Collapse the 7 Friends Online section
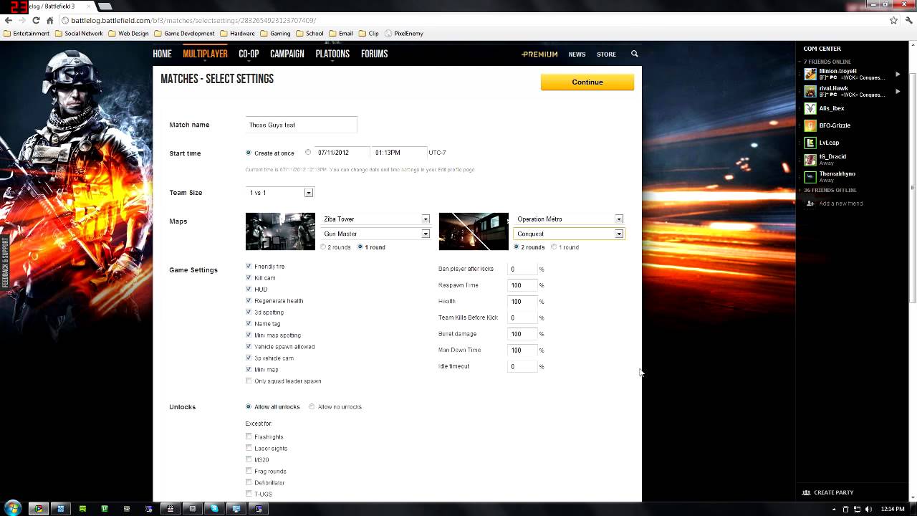The image size is (917, 516). [827, 62]
